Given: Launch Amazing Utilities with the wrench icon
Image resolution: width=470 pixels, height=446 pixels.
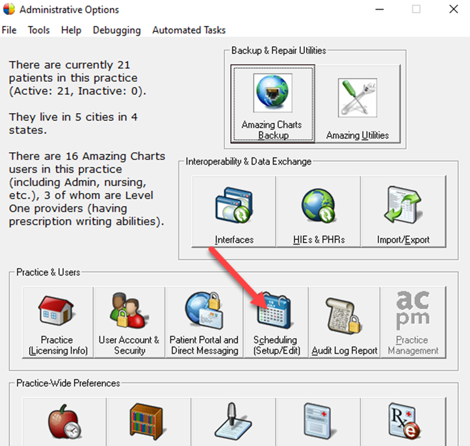Looking at the screenshot, I should coord(358,103).
